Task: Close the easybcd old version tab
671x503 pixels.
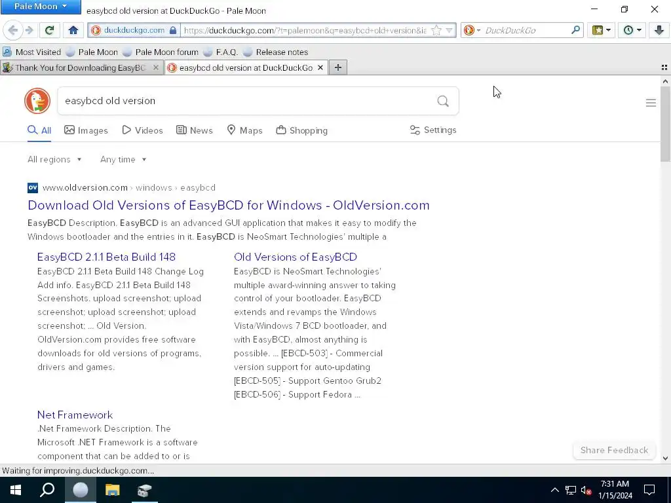Action: point(320,67)
